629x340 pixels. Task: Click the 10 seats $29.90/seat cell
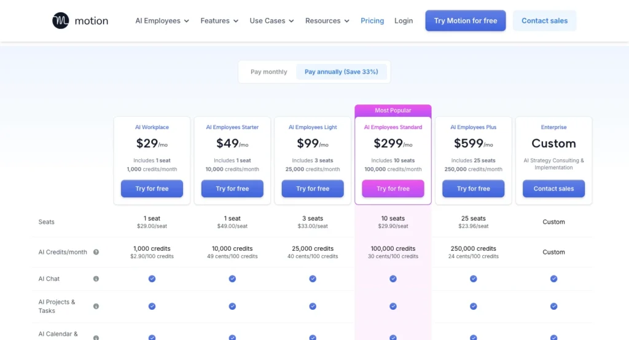(x=393, y=222)
